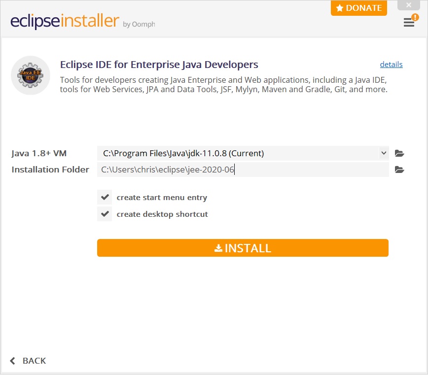Click the product description text
This screenshot has height=375, width=428.
[223, 85]
